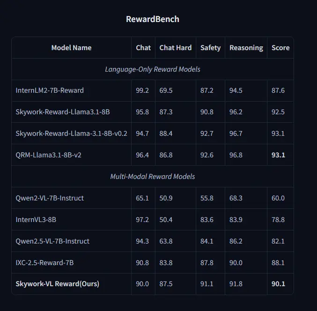Click Qwen2-VL-7B-Instruct Chat value 65.1
This screenshot has width=317, height=311.
[142, 198]
